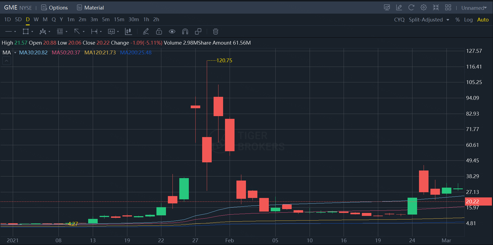This screenshot has width=493, height=245.
Task: Select the arrow drawing tool
Action: (77, 32)
